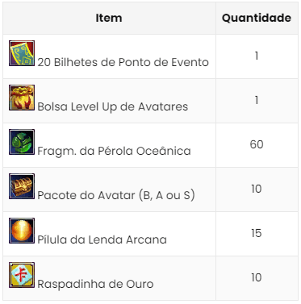The image size is (301, 304).
Task: Click quantity 15 in Pílula row
Action: click(x=257, y=233)
